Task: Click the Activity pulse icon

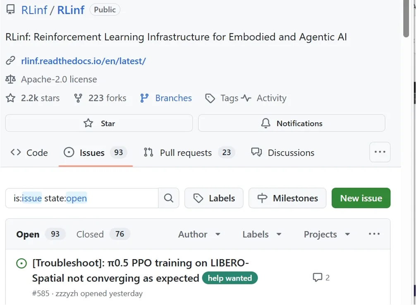Action: click(x=246, y=98)
